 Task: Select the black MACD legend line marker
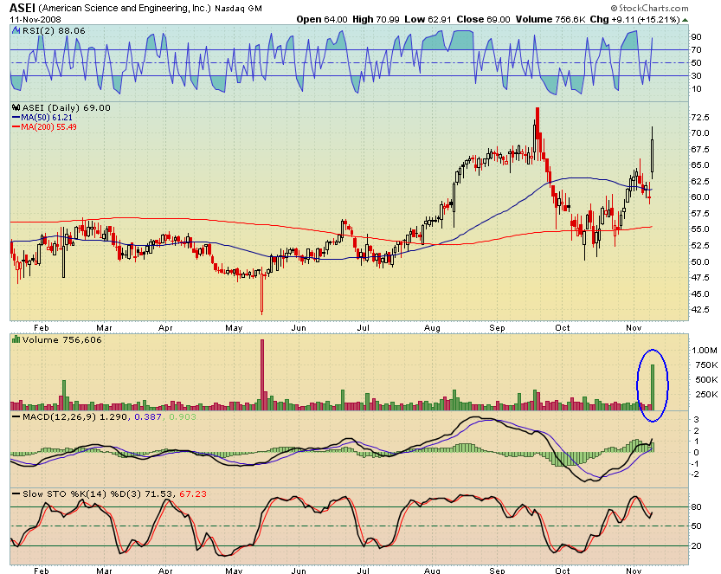point(16,416)
